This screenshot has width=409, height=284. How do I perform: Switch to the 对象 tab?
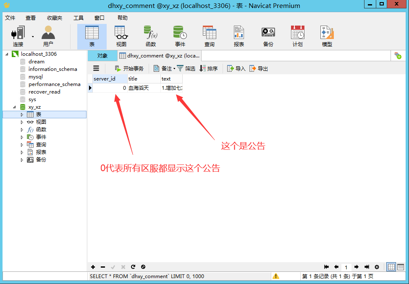[x=102, y=55]
